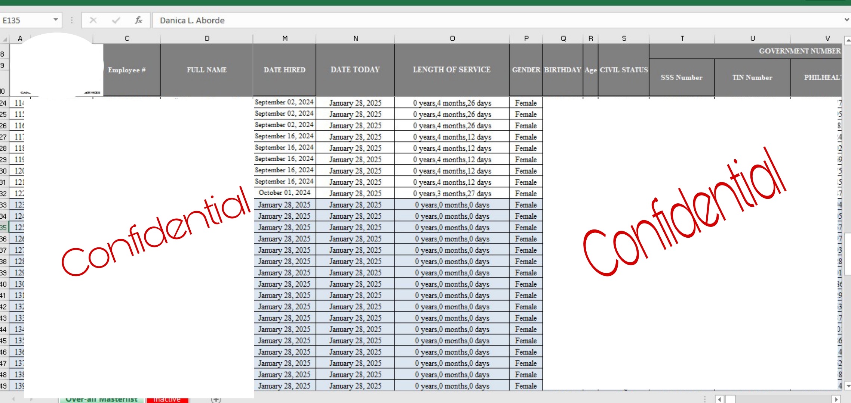Image resolution: width=851 pixels, height=403 pixels.
Task: Click the Enter checkmark formula icon
Action: (x=116, y=20)
